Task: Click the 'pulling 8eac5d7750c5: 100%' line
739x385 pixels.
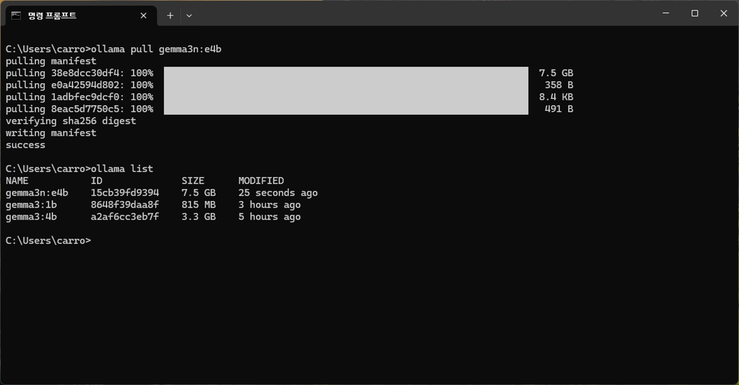Action: (x=79, y=109)
